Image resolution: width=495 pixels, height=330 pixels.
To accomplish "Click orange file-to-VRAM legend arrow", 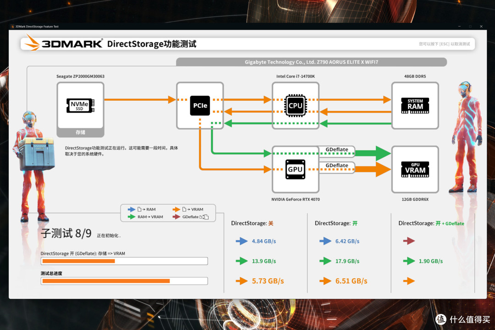I will click(176, 209).
